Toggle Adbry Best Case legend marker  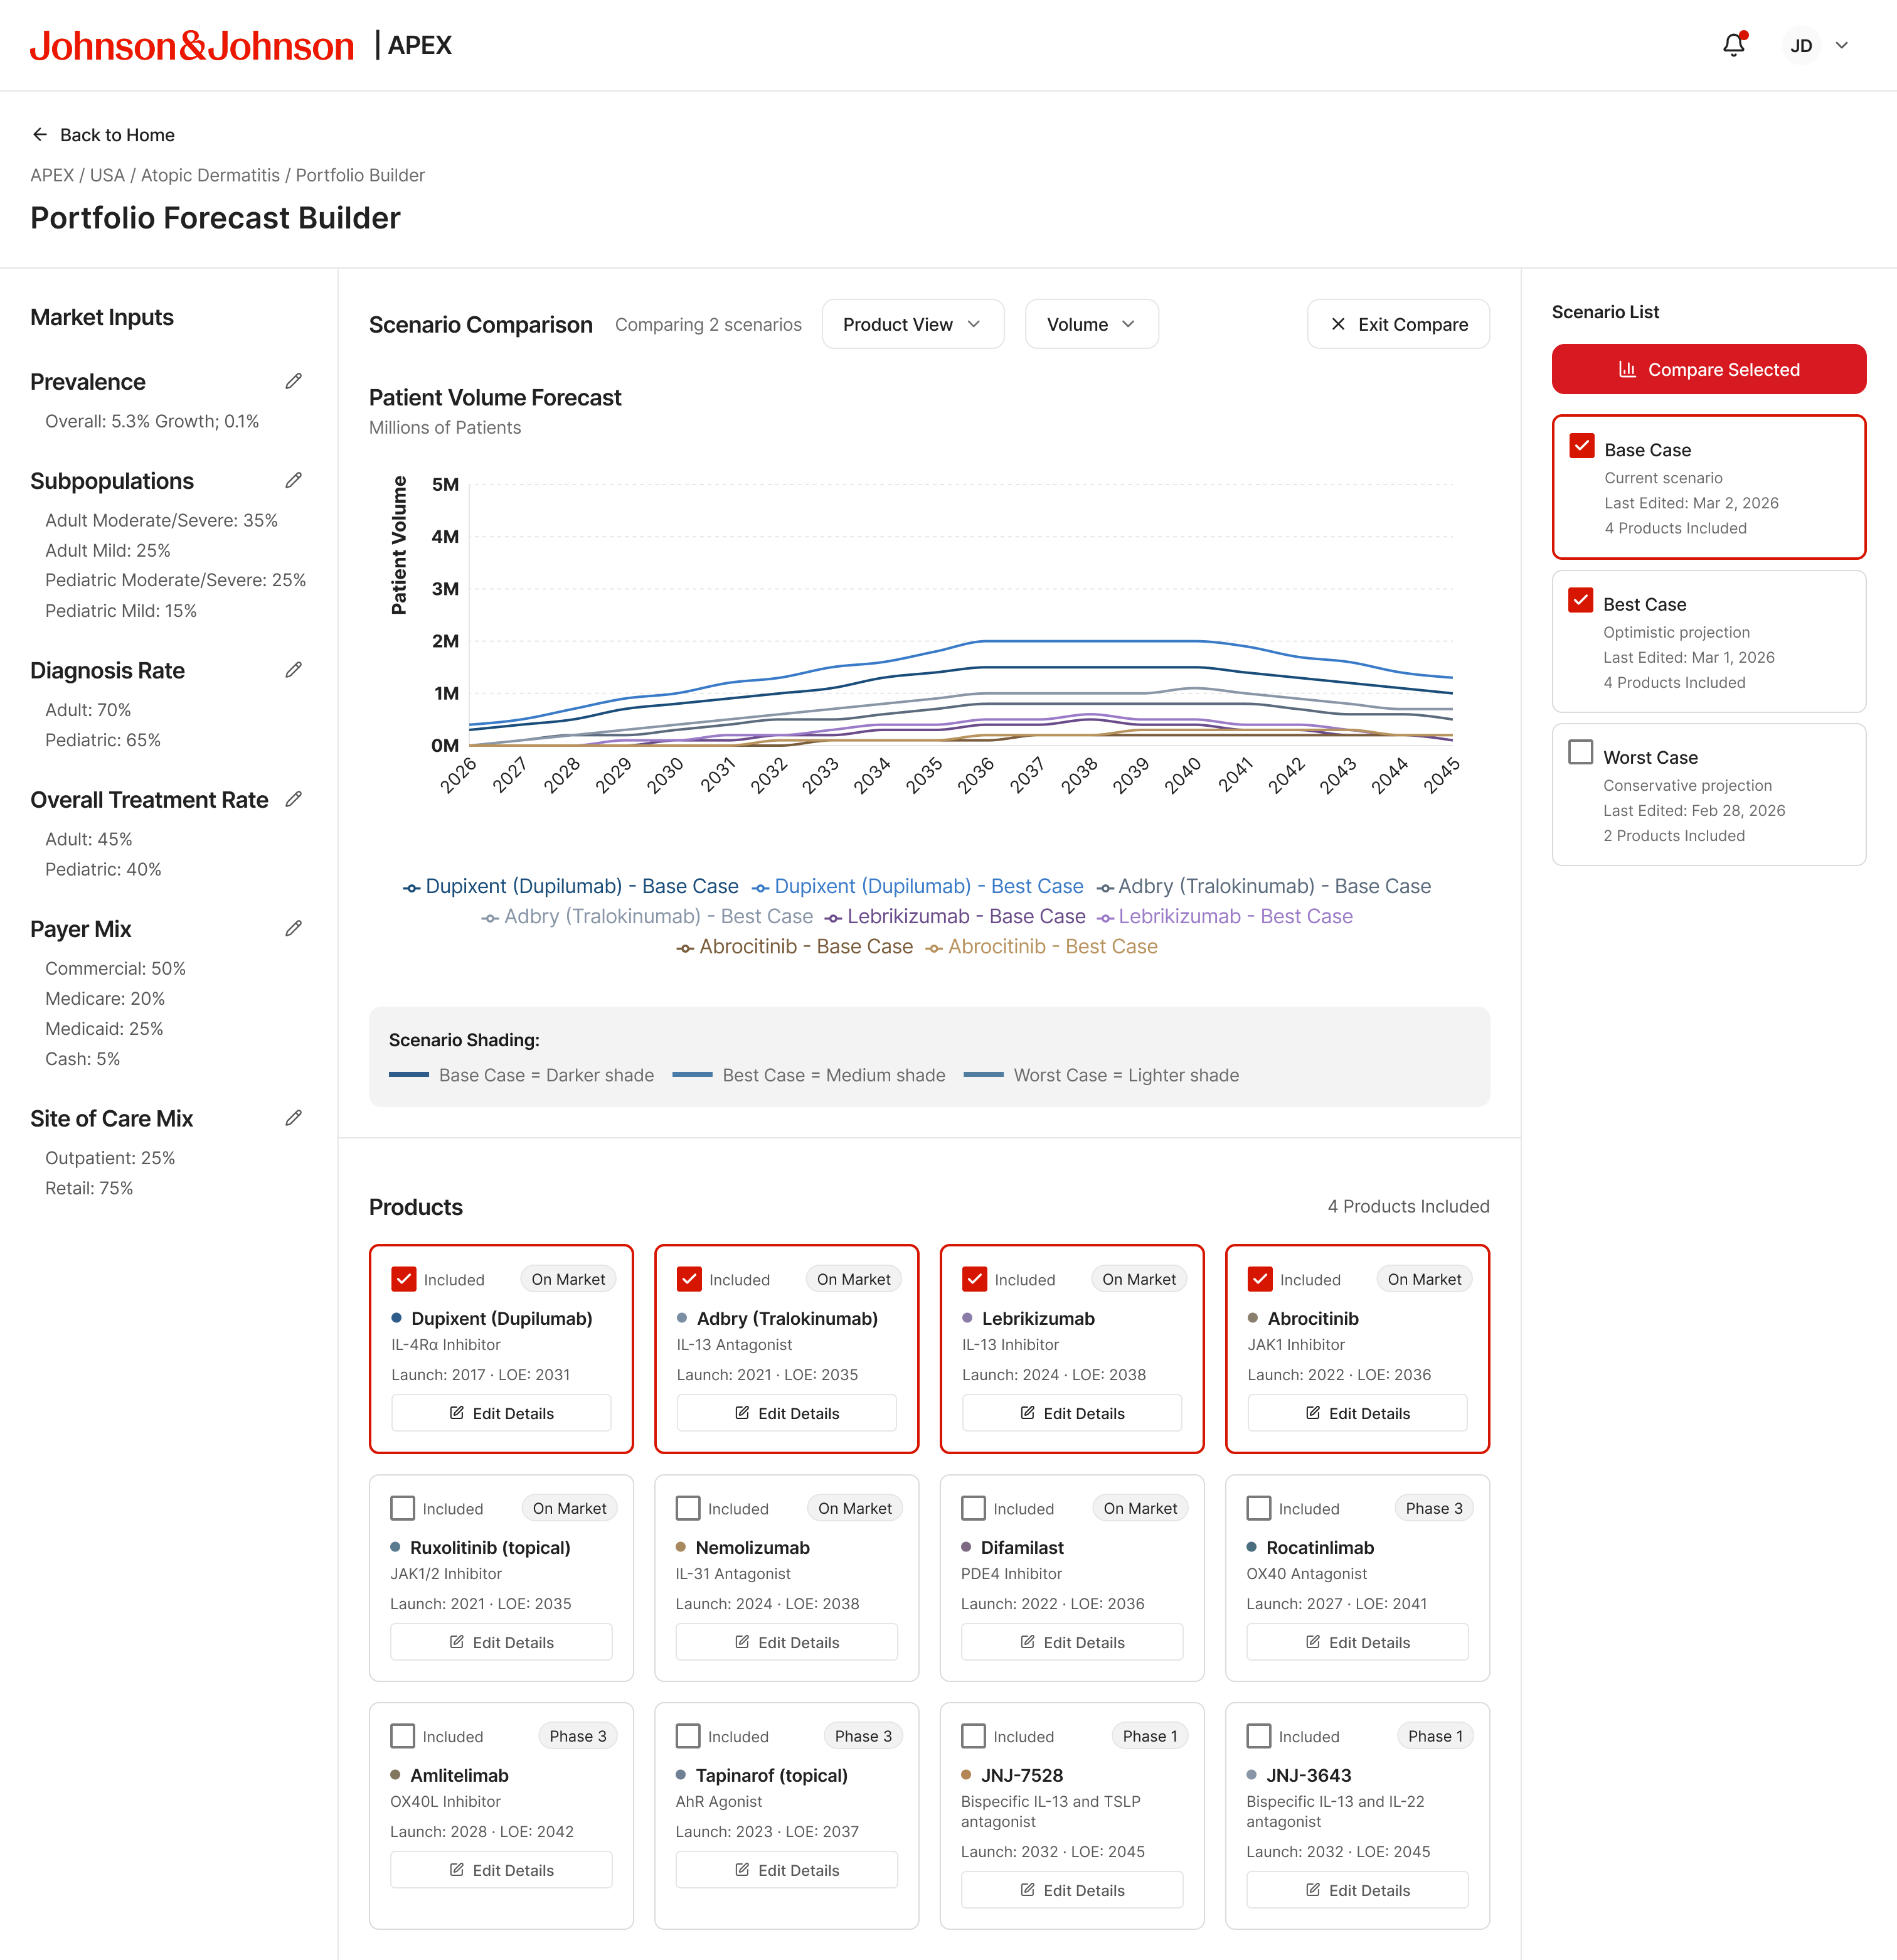490,918
